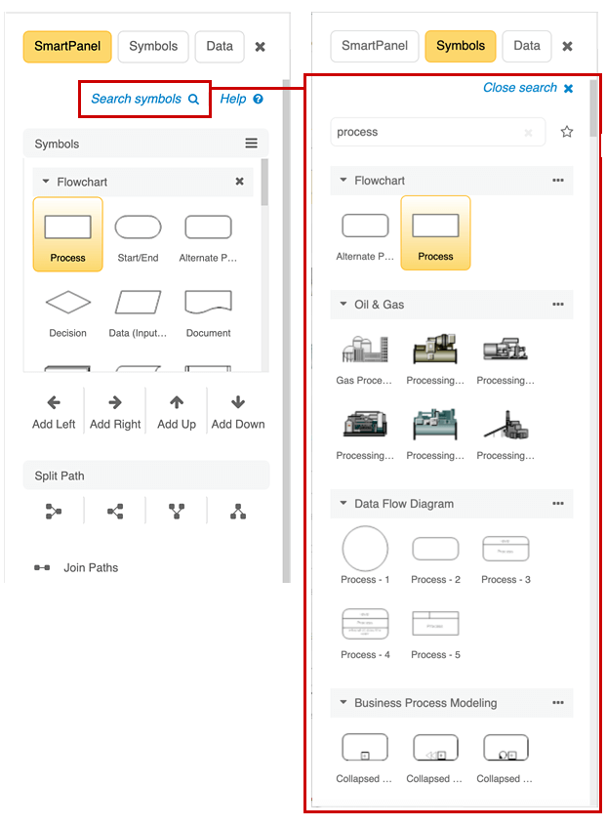The width and height of the screenshot is (606, 826).
Task: Open Flowchart results more options menu
Action: point(558,181)
